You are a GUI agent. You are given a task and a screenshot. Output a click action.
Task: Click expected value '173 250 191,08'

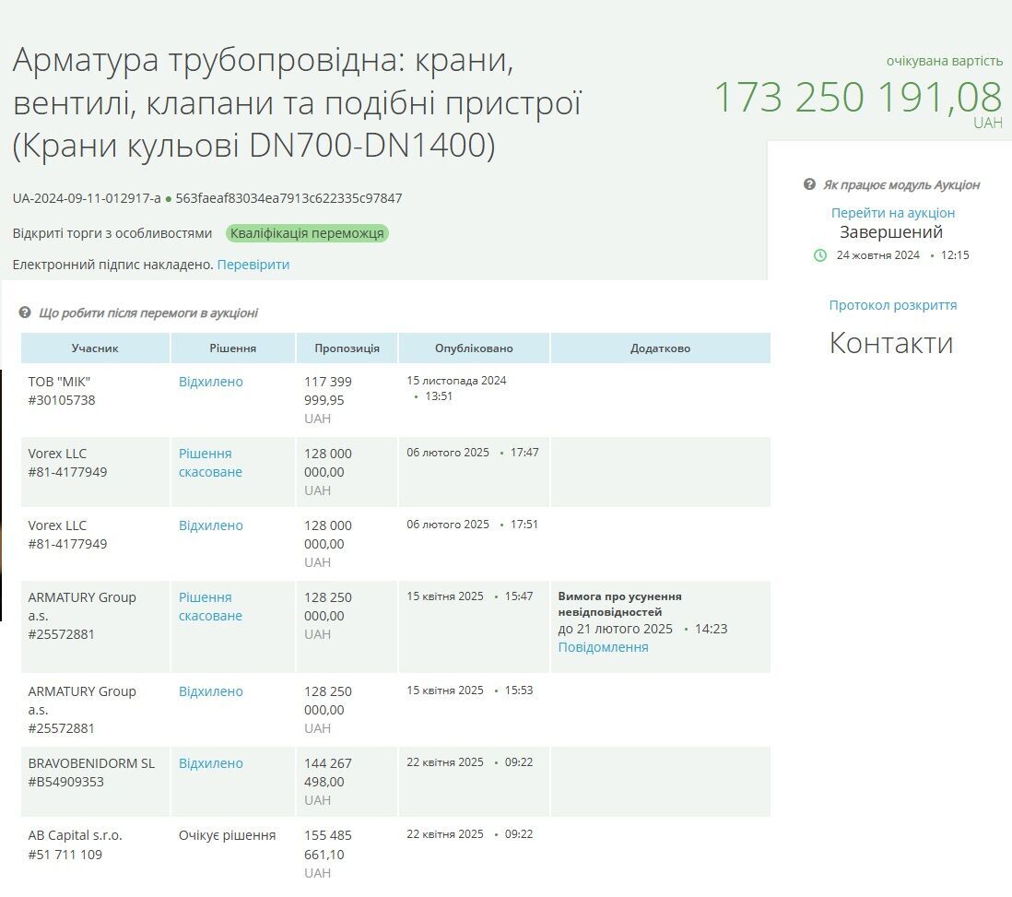tap(858, 97)
